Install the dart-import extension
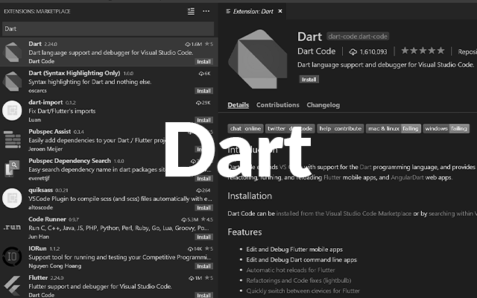The image size is (477, 298). coord(203,120)
